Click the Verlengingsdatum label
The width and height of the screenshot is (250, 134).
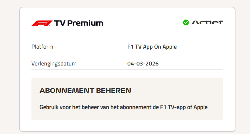[x=54, y=63]
